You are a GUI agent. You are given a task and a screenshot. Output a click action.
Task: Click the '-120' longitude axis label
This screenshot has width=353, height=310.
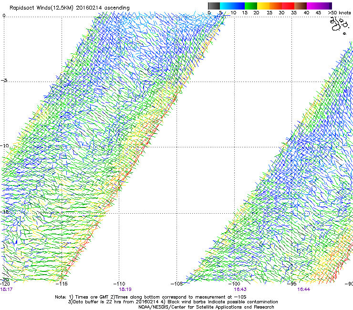click(5, 284)
